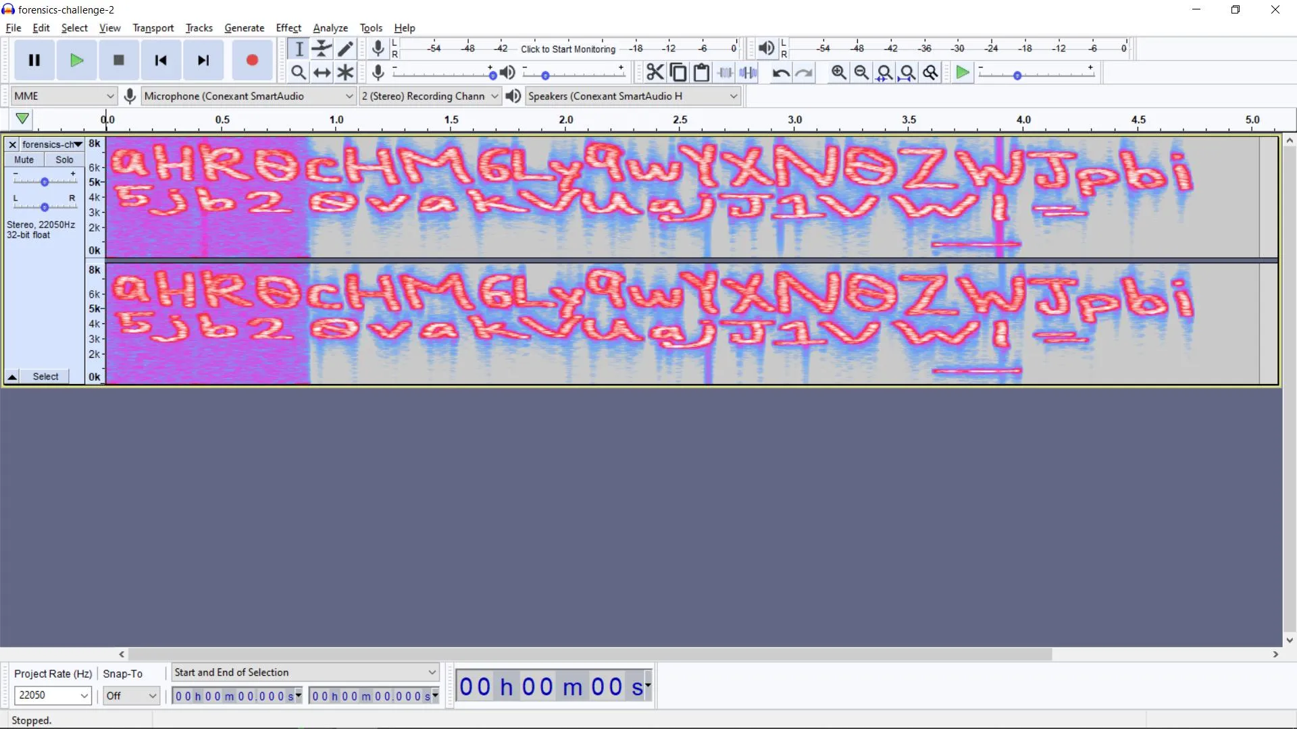The image size is (1297, 729).
Task: Click the Undo arrow icon
Action: pos(780,72)
